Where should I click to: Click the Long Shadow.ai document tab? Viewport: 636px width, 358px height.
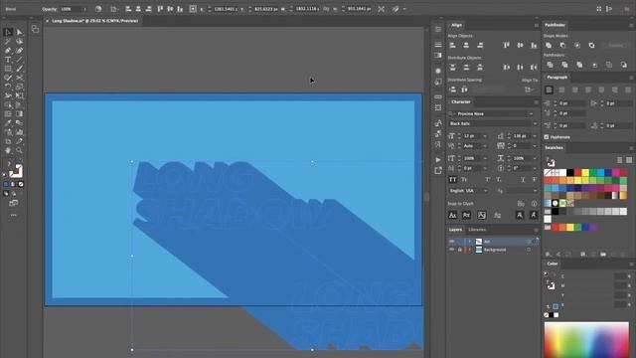coord(95,21)
